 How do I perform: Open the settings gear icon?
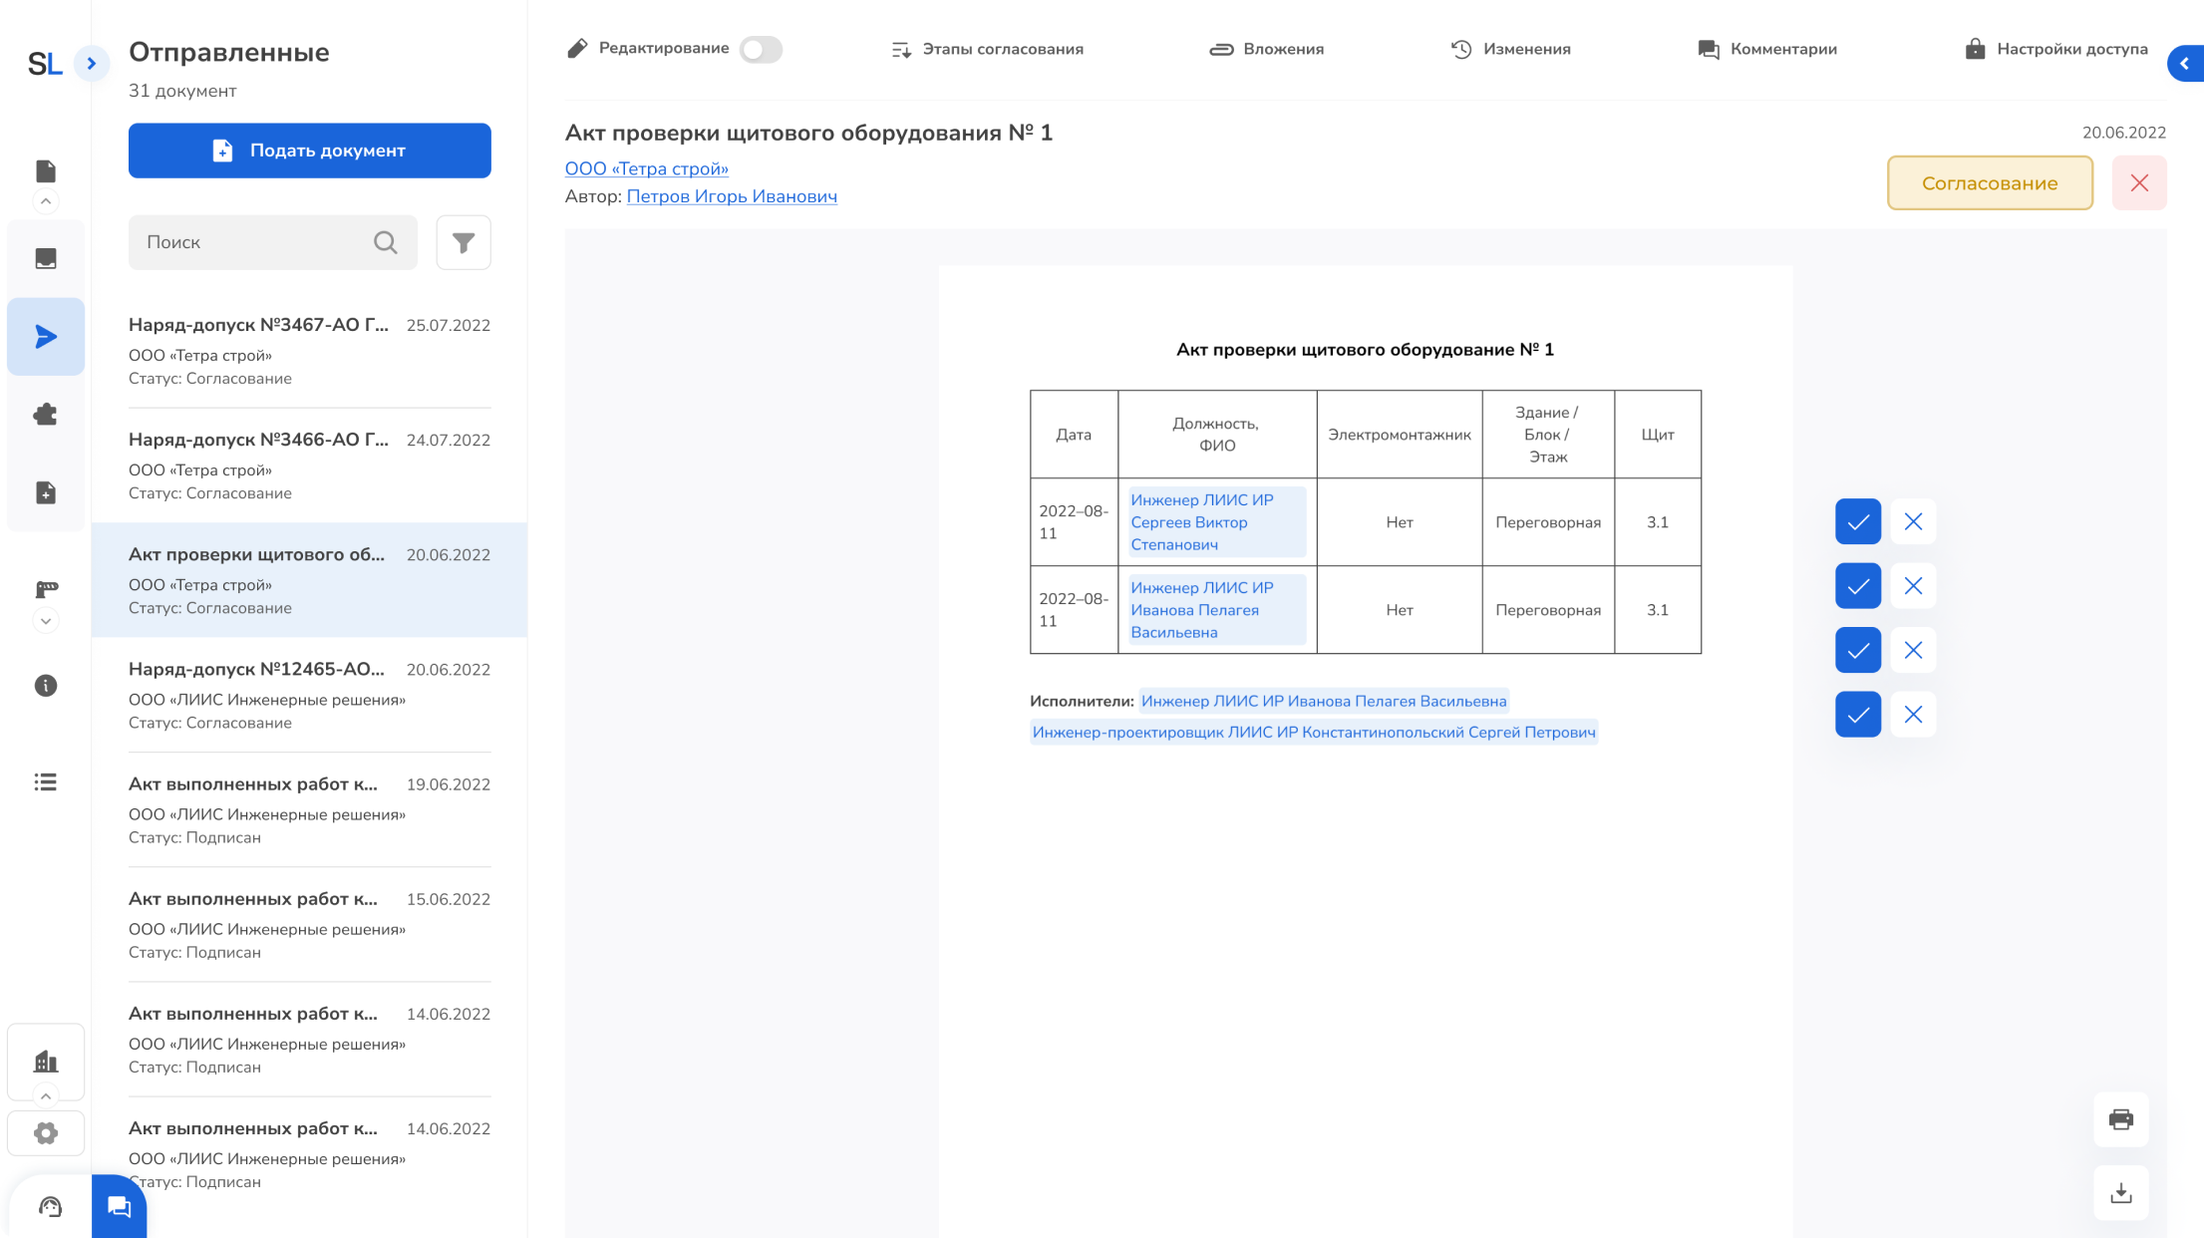[x=46, y=1133]
